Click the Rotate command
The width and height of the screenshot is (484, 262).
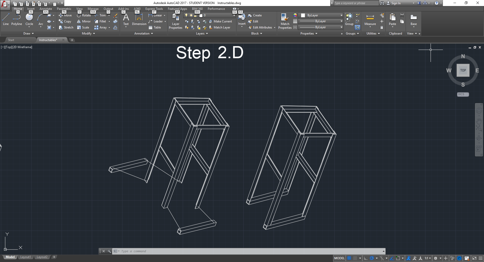click(x=84, y=15)
